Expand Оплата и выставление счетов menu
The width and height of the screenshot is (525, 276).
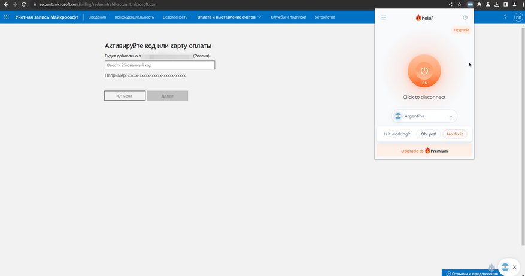[x=229, y=17]
